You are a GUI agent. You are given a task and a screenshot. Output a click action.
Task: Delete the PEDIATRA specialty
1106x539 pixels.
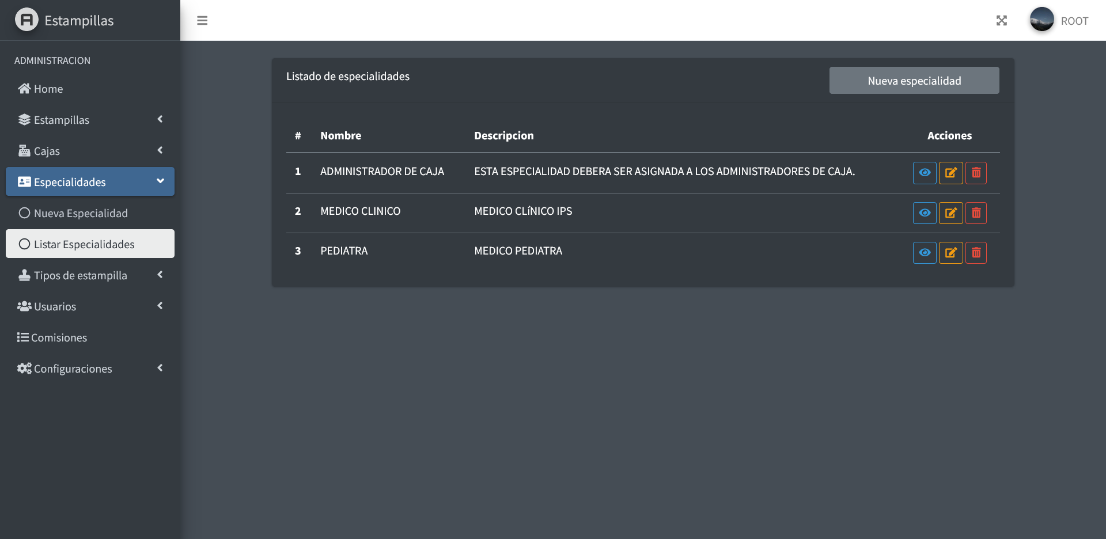point(976,253)
